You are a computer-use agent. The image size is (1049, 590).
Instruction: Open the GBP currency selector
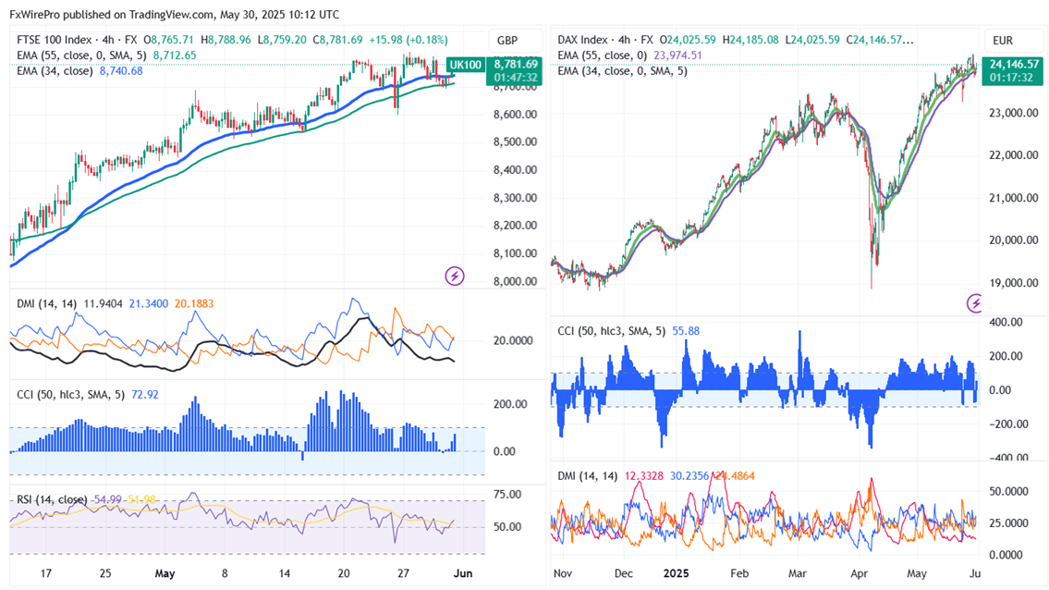[x=507, y=41]
